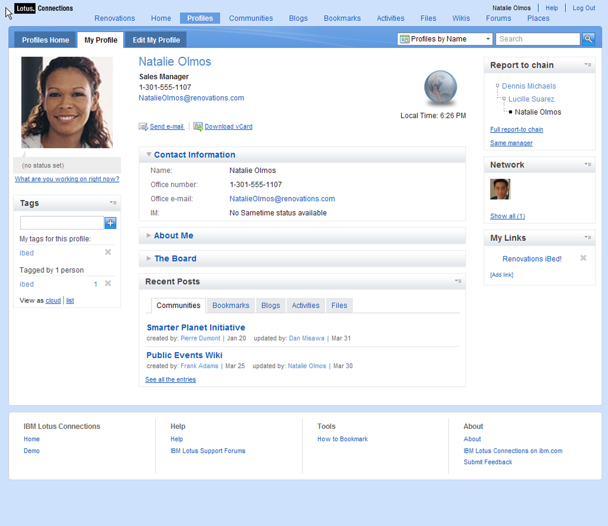Click the Download vCard icon
This screenshot has width=608, height=526.
click(x=198, y=126)
